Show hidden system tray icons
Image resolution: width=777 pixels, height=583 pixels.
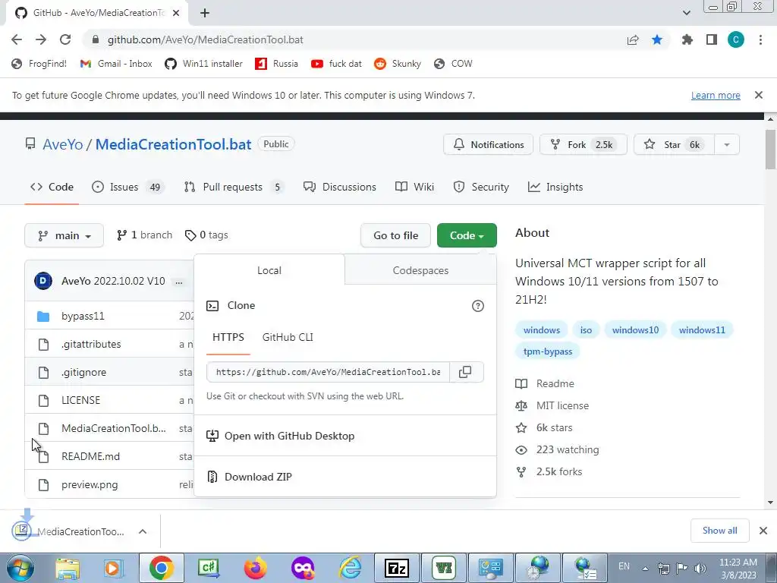coord(645,568)
